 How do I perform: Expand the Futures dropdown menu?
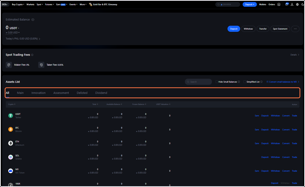pyautogui.click(x=49, y=4)
